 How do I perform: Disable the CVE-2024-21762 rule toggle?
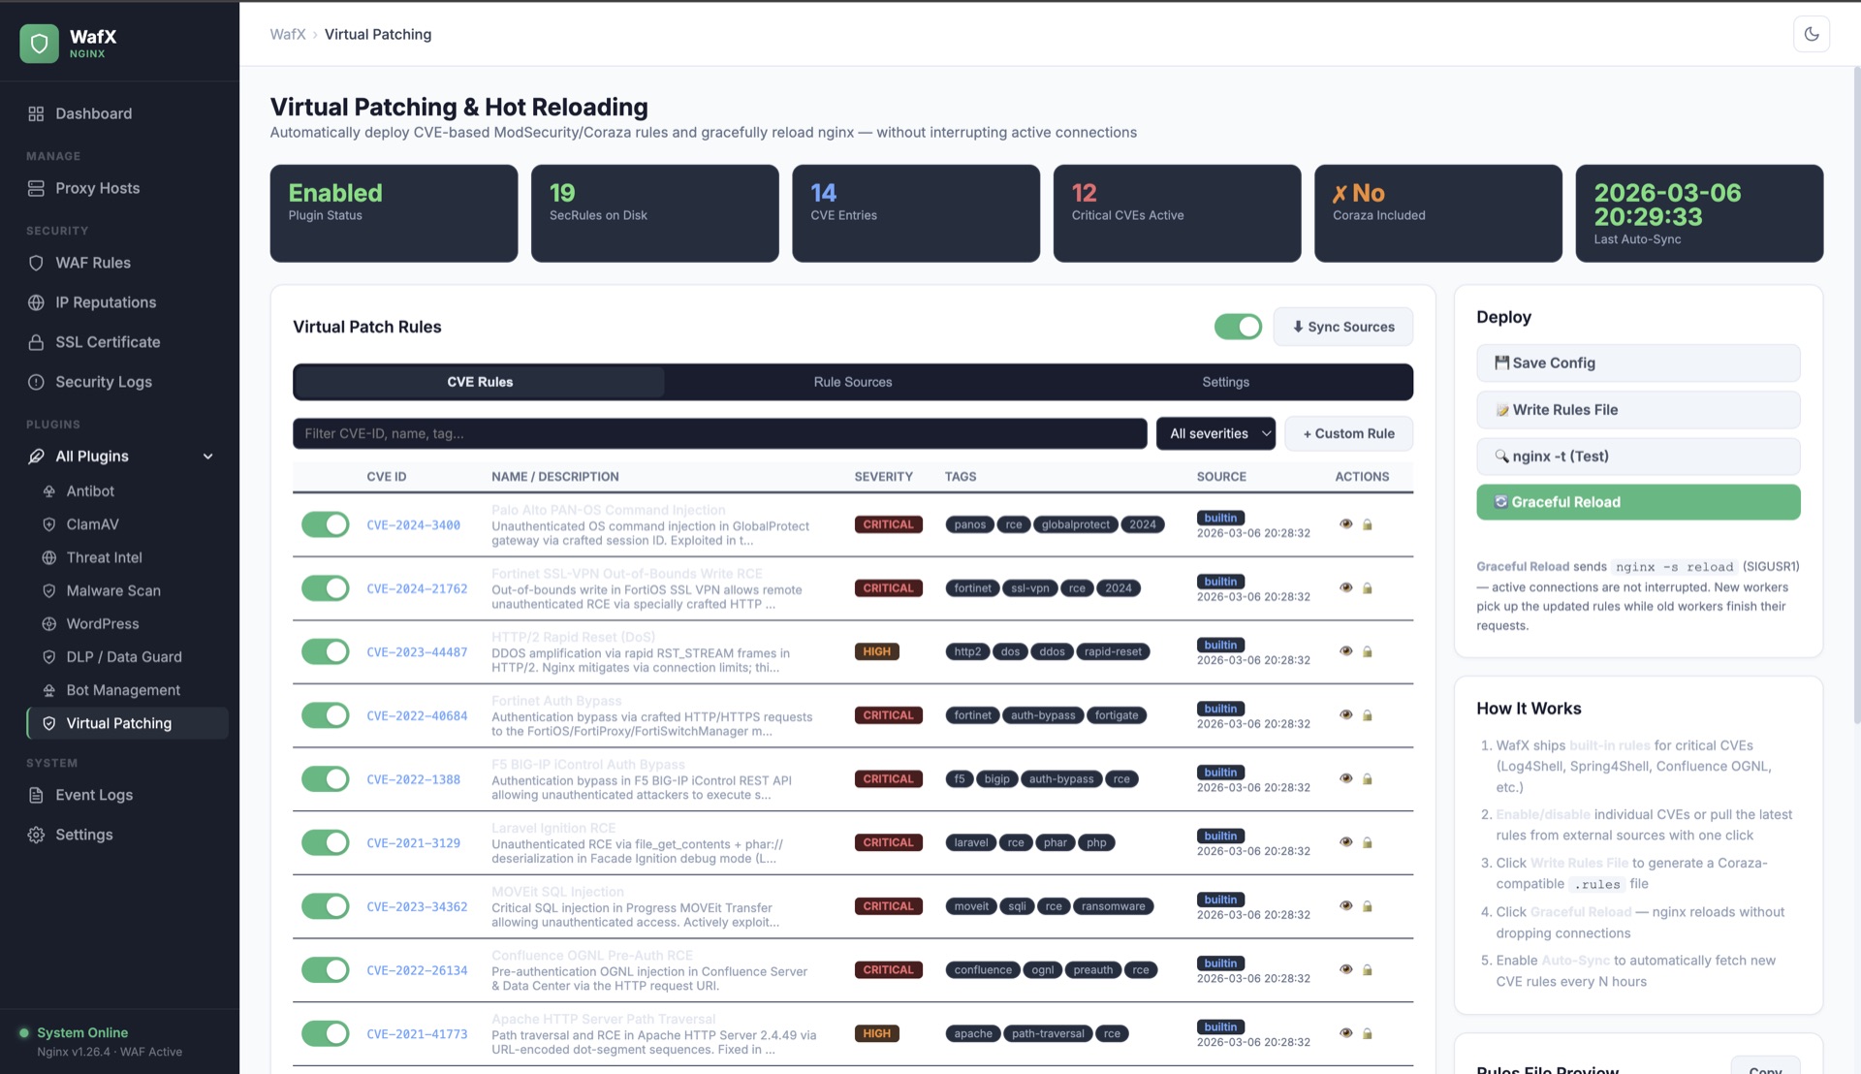tap(325, 588)
